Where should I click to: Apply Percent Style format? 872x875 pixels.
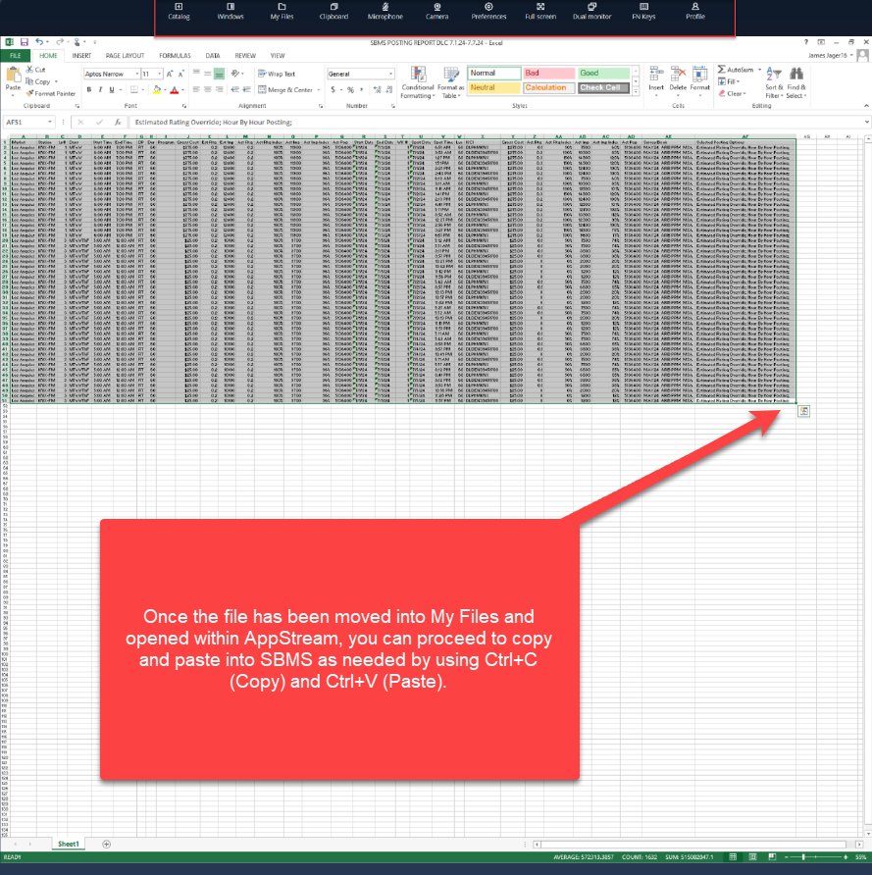point(350,90)
